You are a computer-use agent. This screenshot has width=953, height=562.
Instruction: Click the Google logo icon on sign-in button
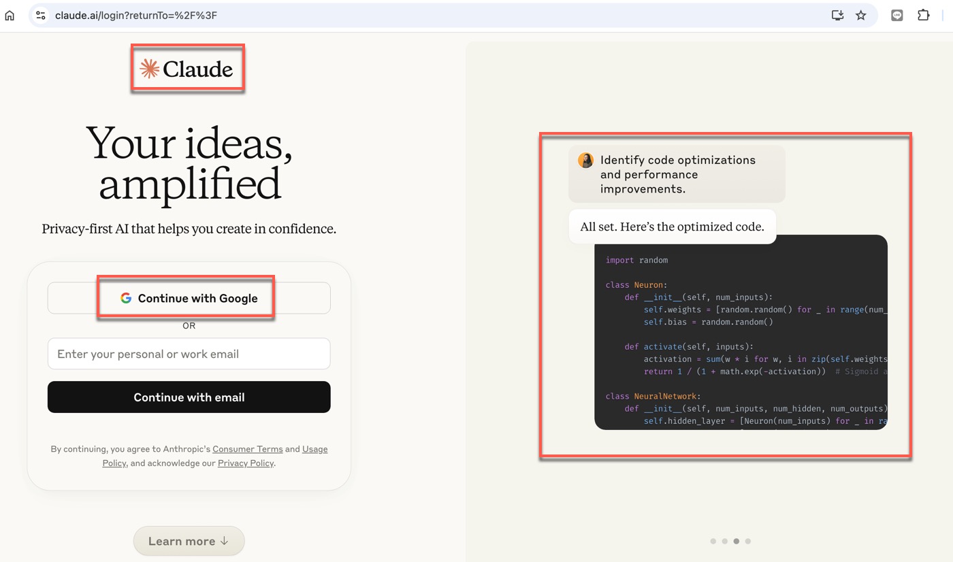[126, 298]
